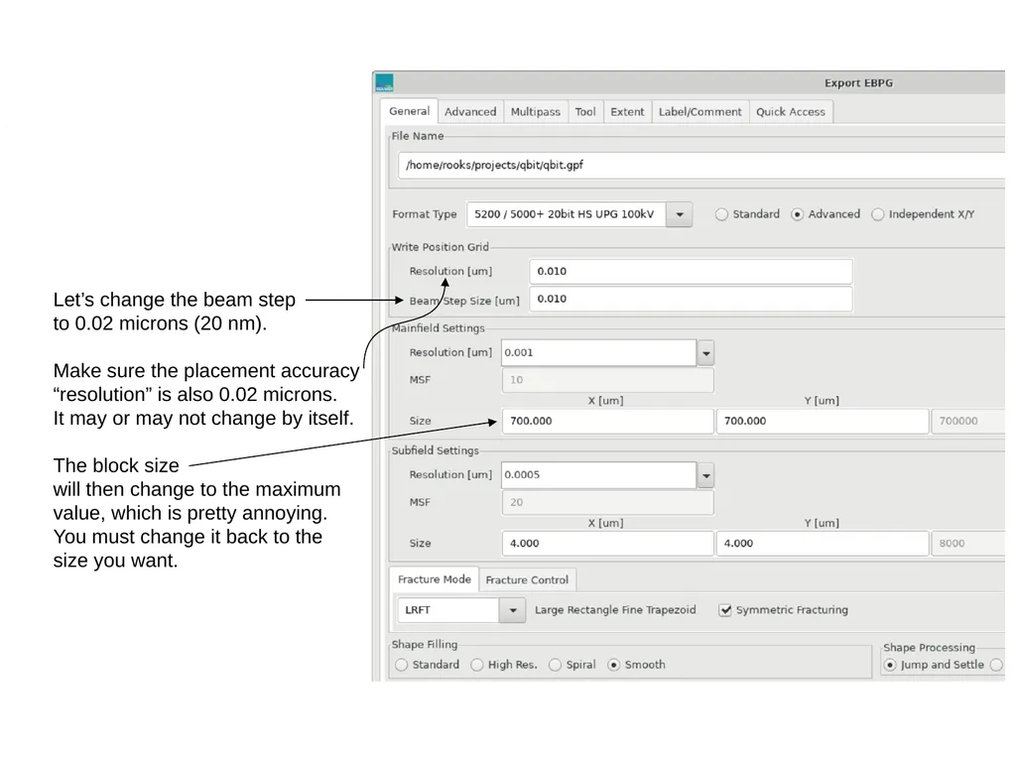
Task: Switch to the Fracture Control tab
Action: 527,579
